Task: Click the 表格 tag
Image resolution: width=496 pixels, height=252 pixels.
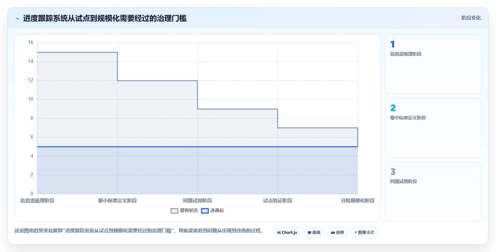Action: point(314,232)
